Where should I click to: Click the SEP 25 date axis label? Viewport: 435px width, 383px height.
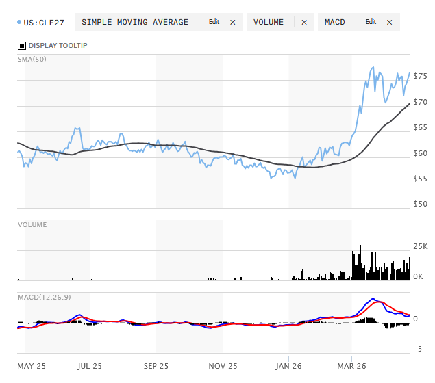pos(156,366)
